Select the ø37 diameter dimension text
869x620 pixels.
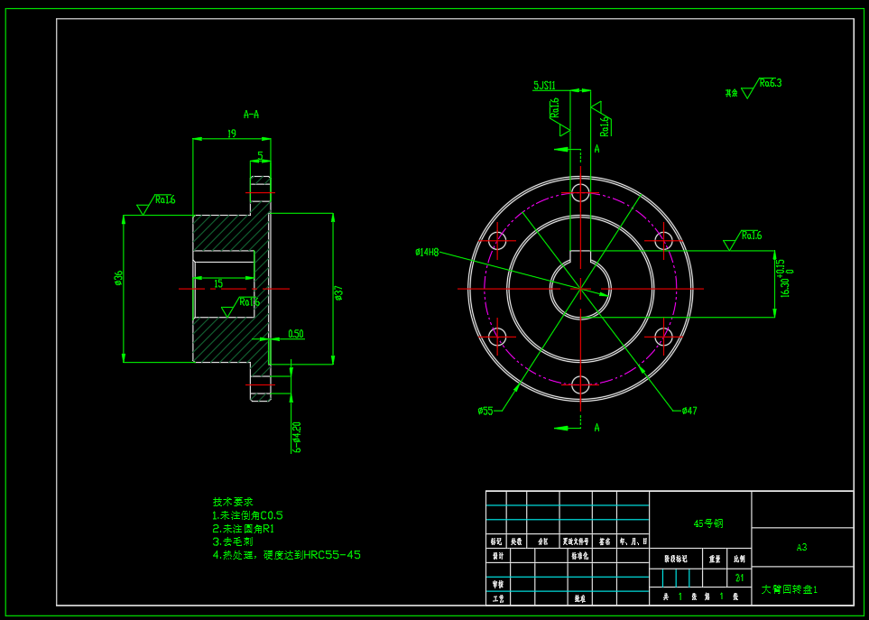(x=338, y=292)
